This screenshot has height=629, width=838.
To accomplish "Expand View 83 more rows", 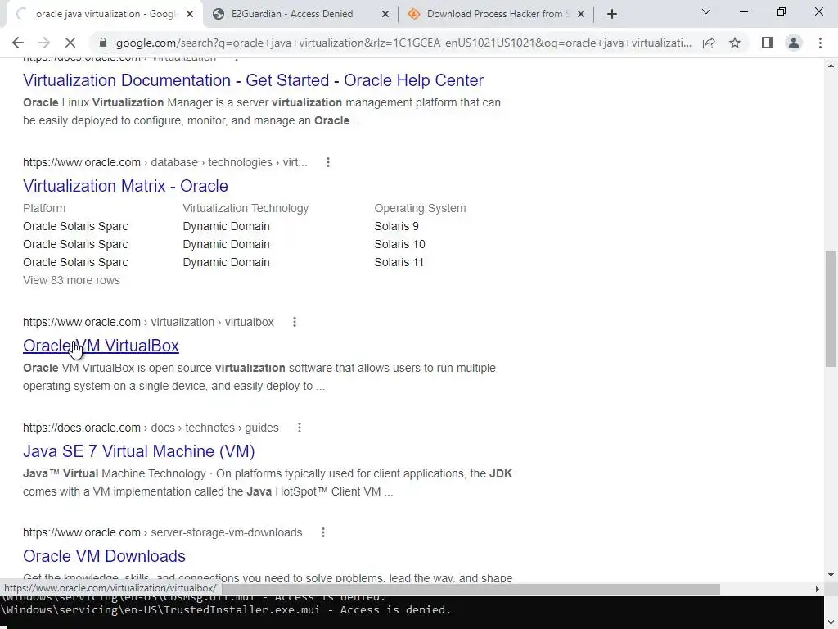I will pos(72,280).
